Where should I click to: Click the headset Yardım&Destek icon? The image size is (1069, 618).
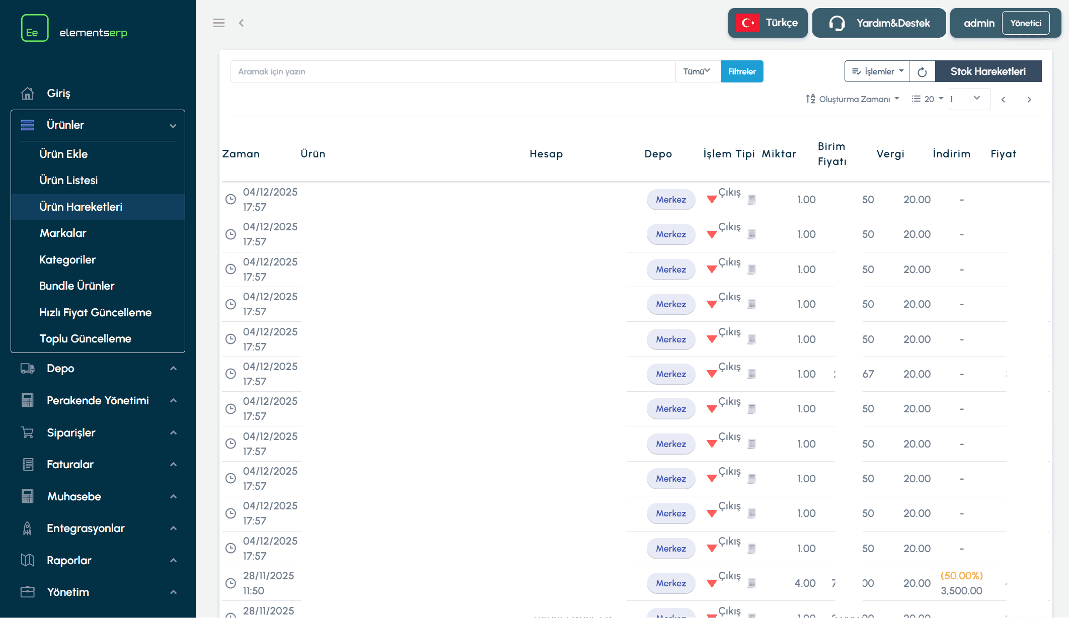pos(836,23)
